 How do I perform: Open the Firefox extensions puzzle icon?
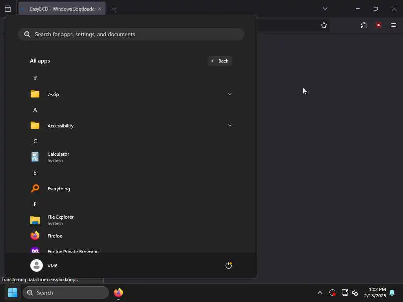(x=364, y=25)
